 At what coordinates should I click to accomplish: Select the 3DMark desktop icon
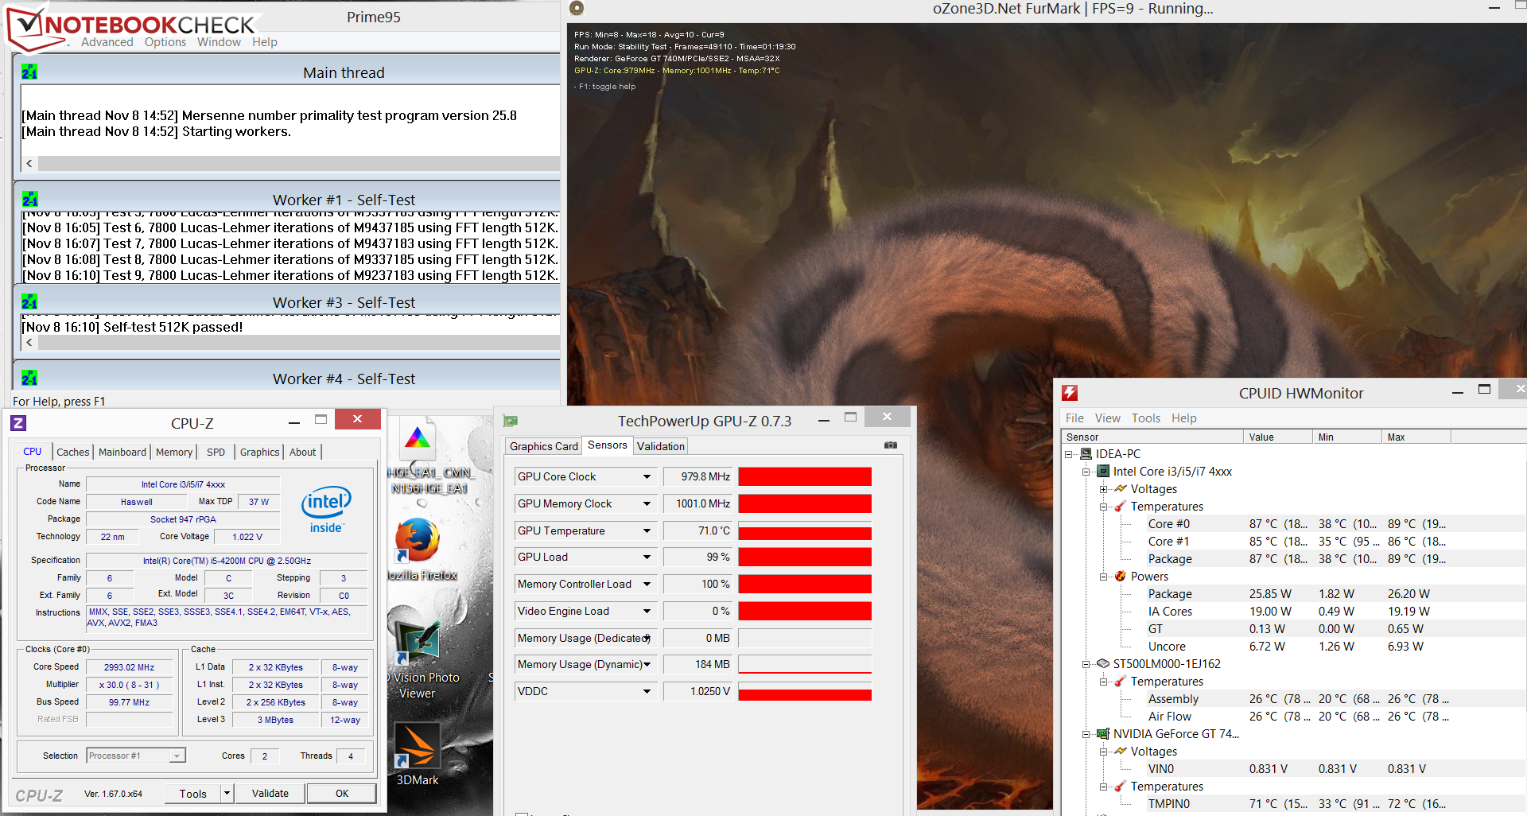pos(418,745)
